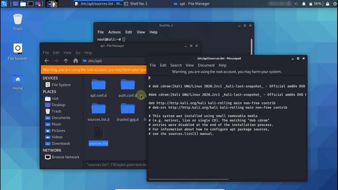Click the terminal prompt input area
This screenshot has height=190, width=338.
click(x=124, y=40)
